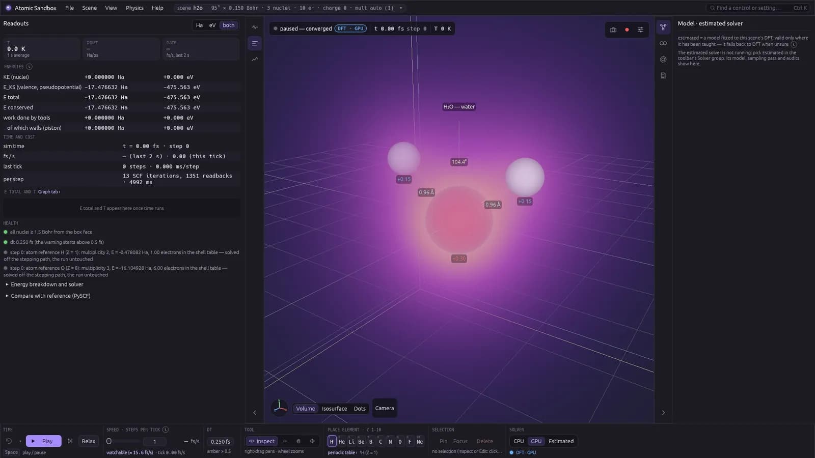Take a viewport screenshot with camera icon

[613, 30]
